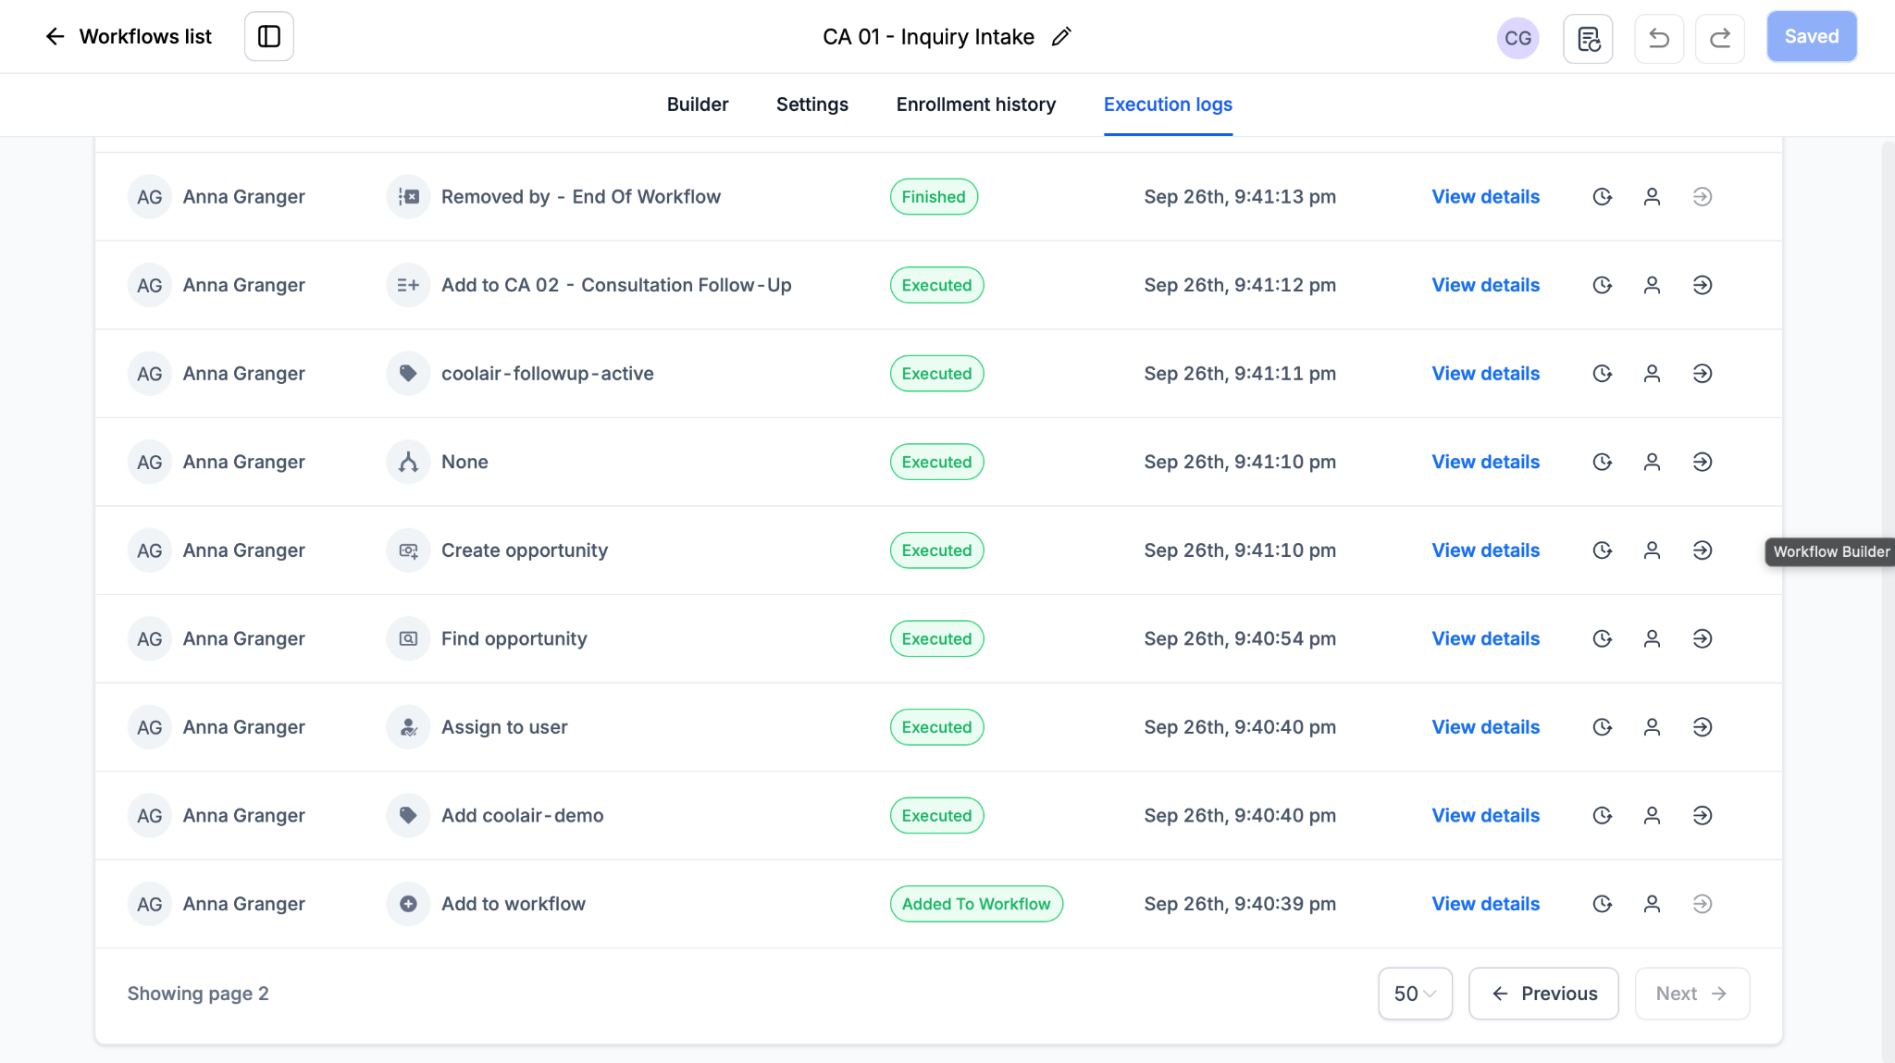Click AG avatar in the None row
This screenshot has width=1895, height=1063.
[149, 462]
